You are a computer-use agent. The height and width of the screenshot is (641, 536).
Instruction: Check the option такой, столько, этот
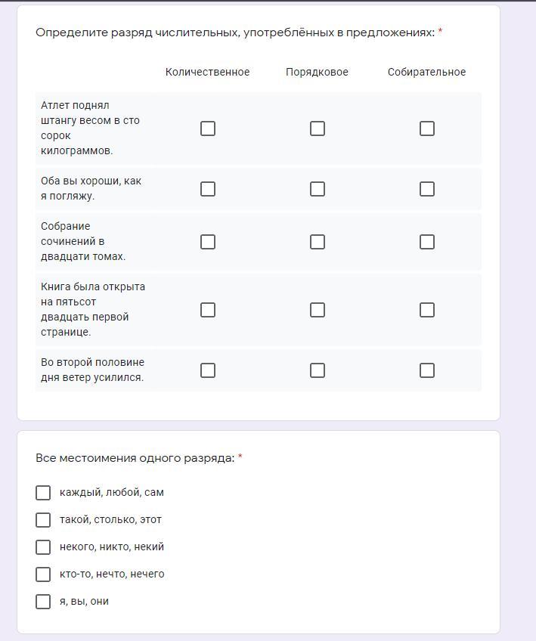click(x=43, y=520)
